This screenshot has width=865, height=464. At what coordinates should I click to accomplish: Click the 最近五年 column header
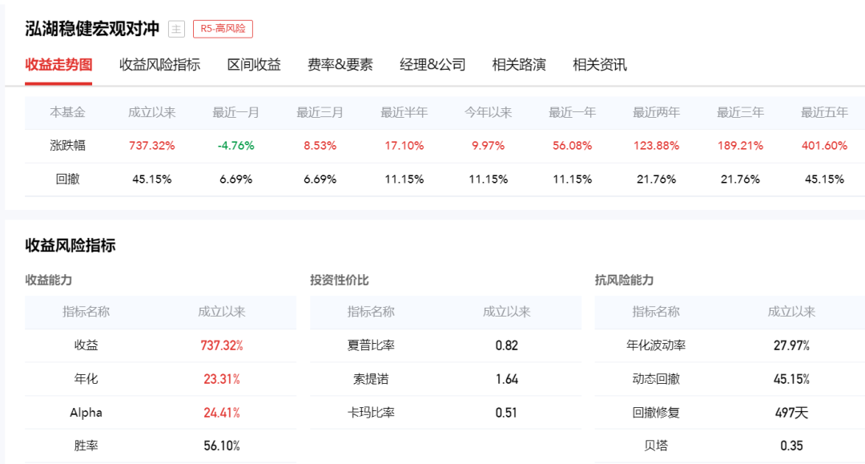(824, 112)
